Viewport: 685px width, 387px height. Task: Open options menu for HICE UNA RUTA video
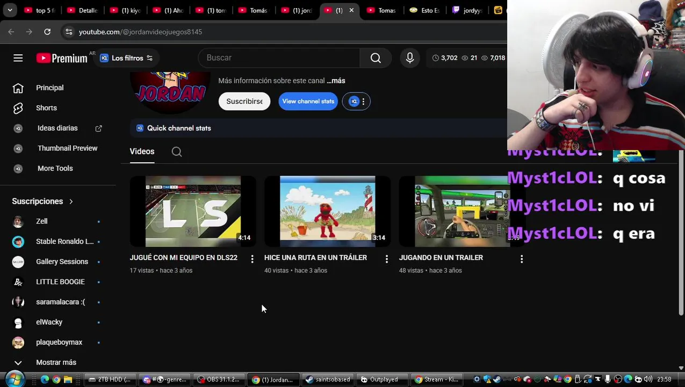[386, 259]
